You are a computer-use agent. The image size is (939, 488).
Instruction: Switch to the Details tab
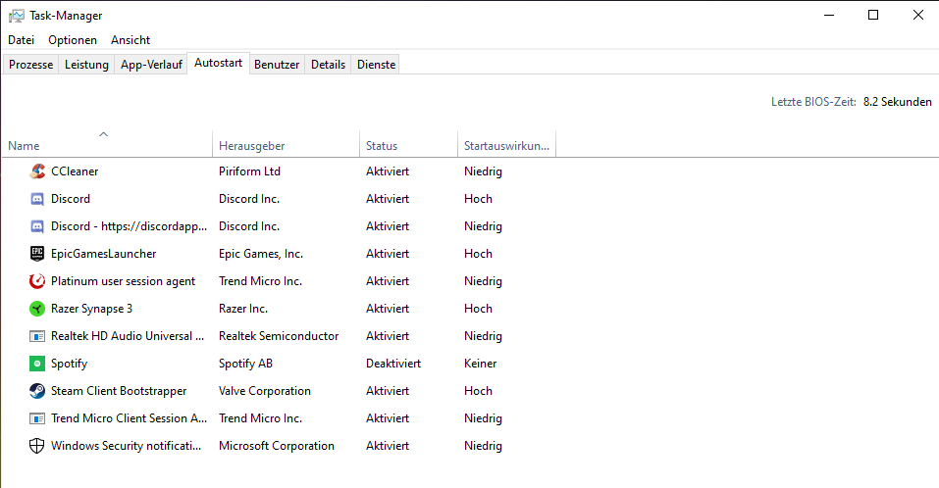pyautogui.click(x=328, y=65)
